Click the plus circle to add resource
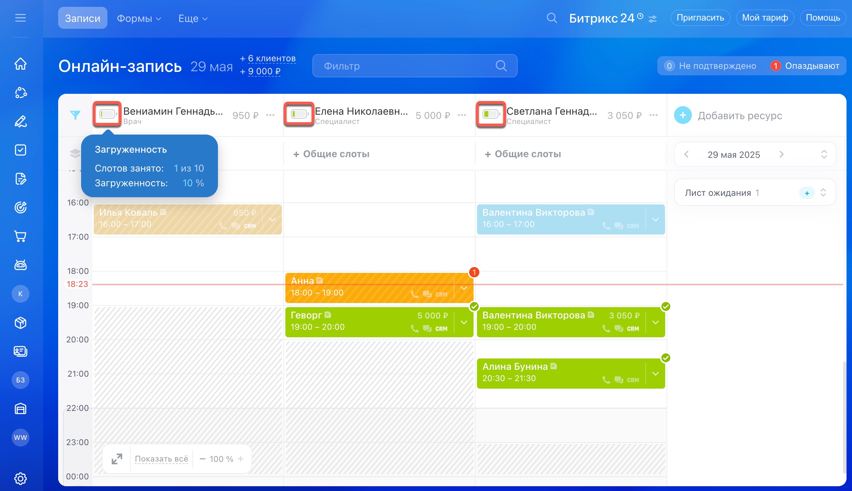 [683, 115]
